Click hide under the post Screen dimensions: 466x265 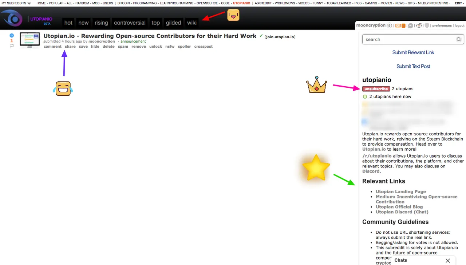(95, 47)
